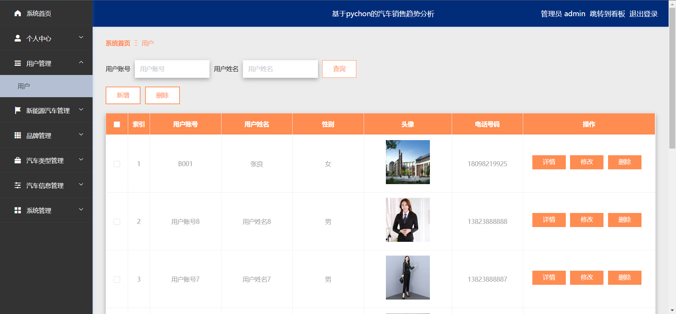This screenshot has height=314, width=676.
Task: Collapse the 用户管理 chevron
Action: click(81, 62)
